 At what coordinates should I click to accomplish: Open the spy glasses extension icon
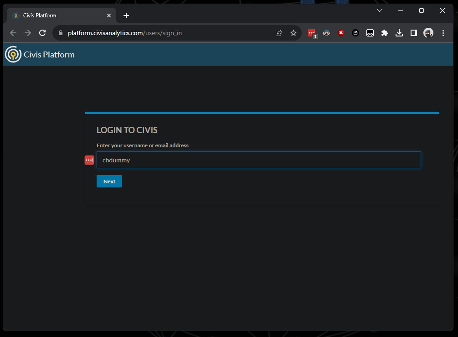tap(326, 33)
